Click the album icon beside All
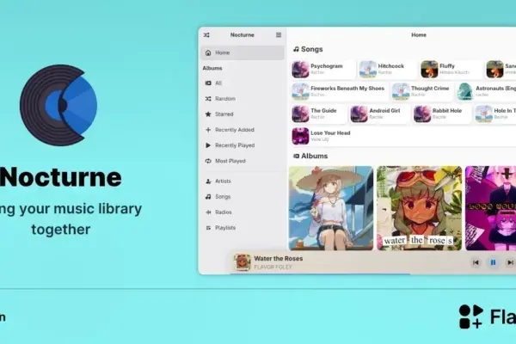 [208, 83]
